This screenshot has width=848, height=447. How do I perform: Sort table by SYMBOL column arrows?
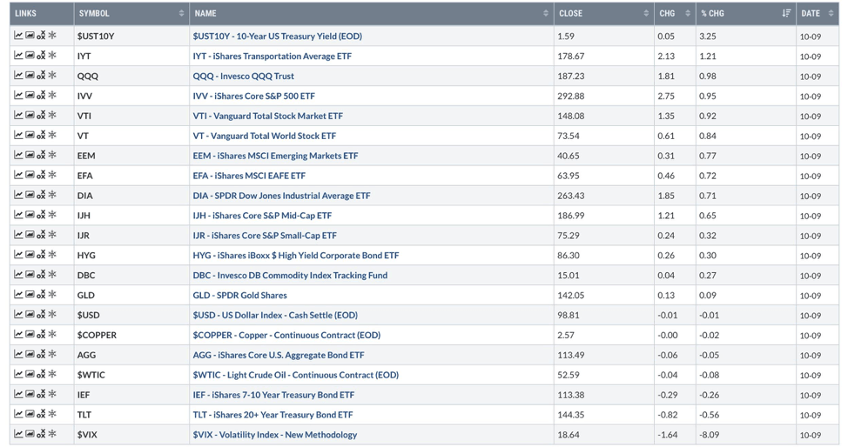pos(181,13)
